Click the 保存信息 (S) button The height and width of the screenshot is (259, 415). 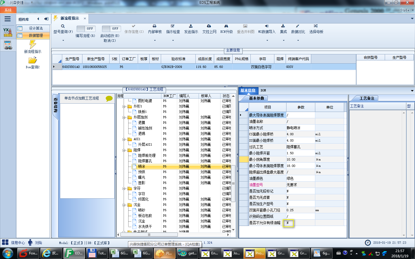(x=134, y=29)
